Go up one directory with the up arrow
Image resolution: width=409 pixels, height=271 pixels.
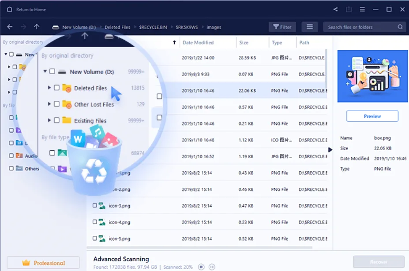[x=36, y=26]
